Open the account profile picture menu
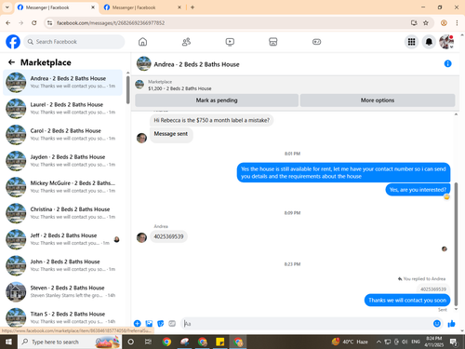 [x=446, y=42]
